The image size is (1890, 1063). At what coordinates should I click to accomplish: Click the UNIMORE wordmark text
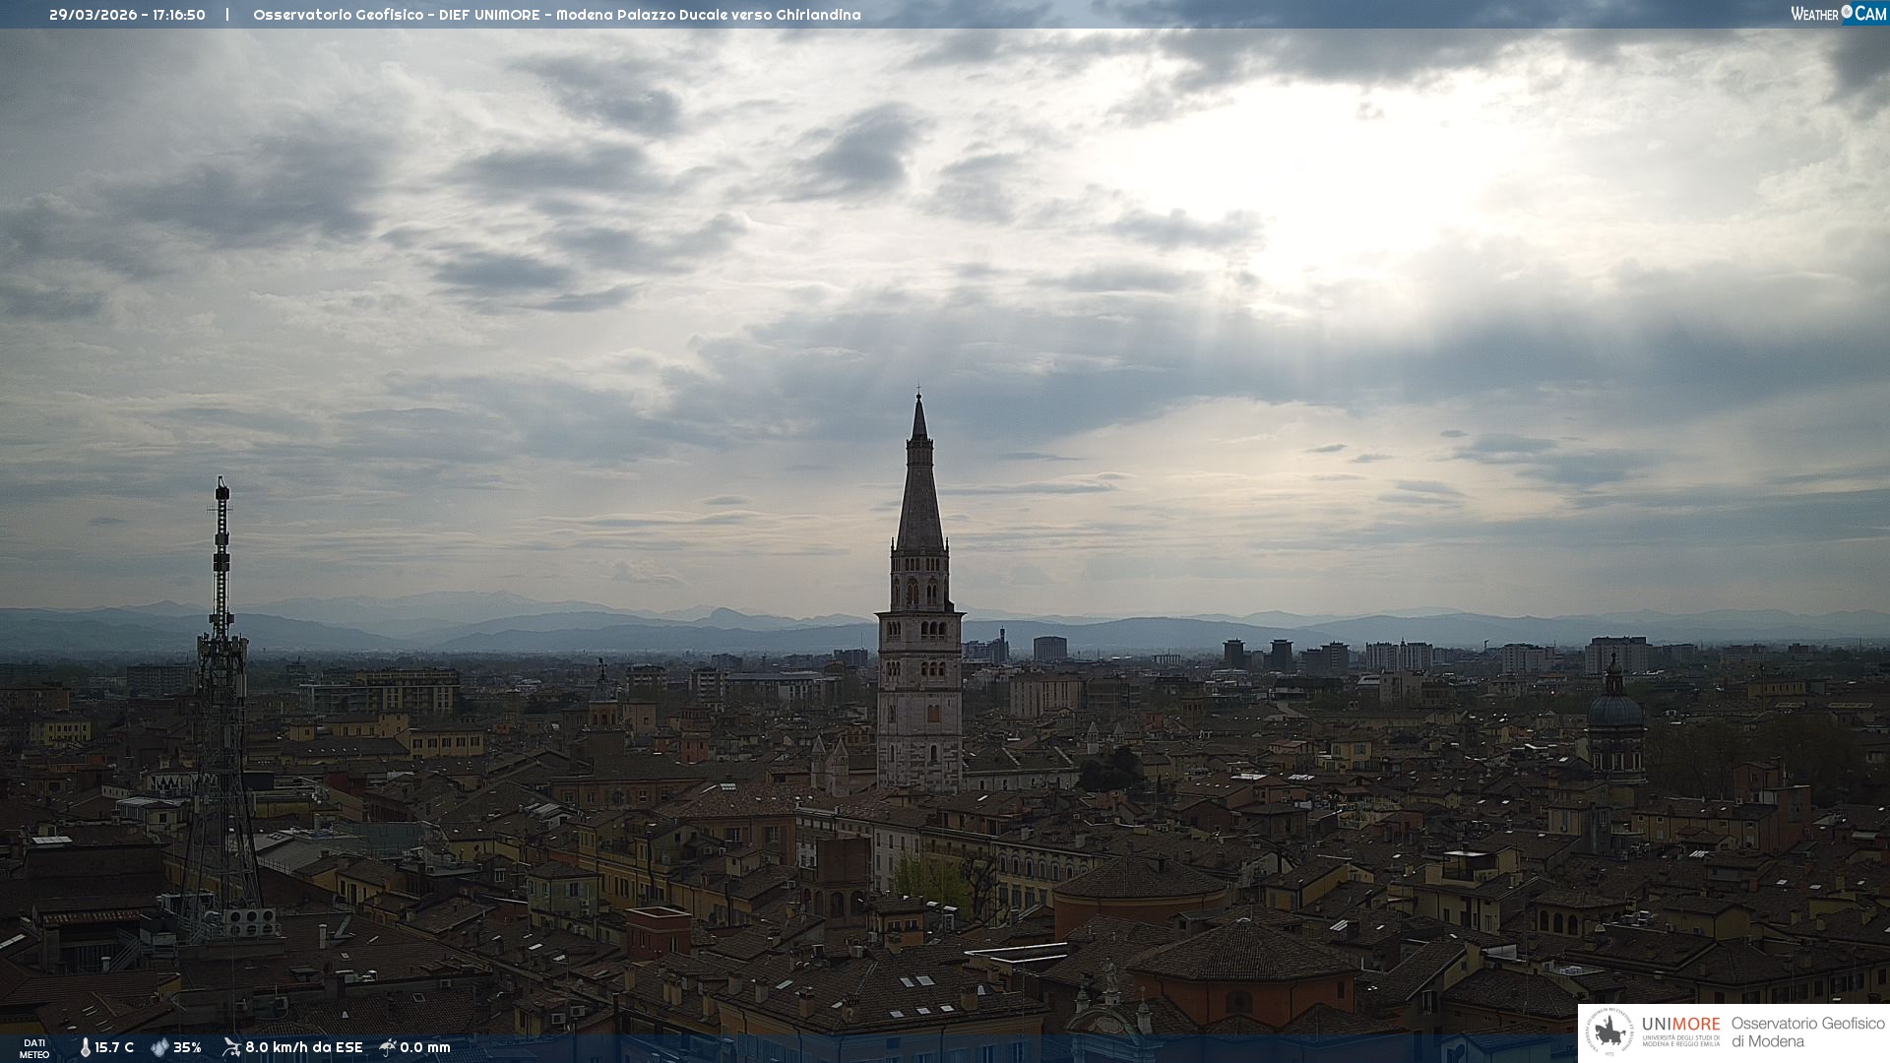tap(1680, 1024)
